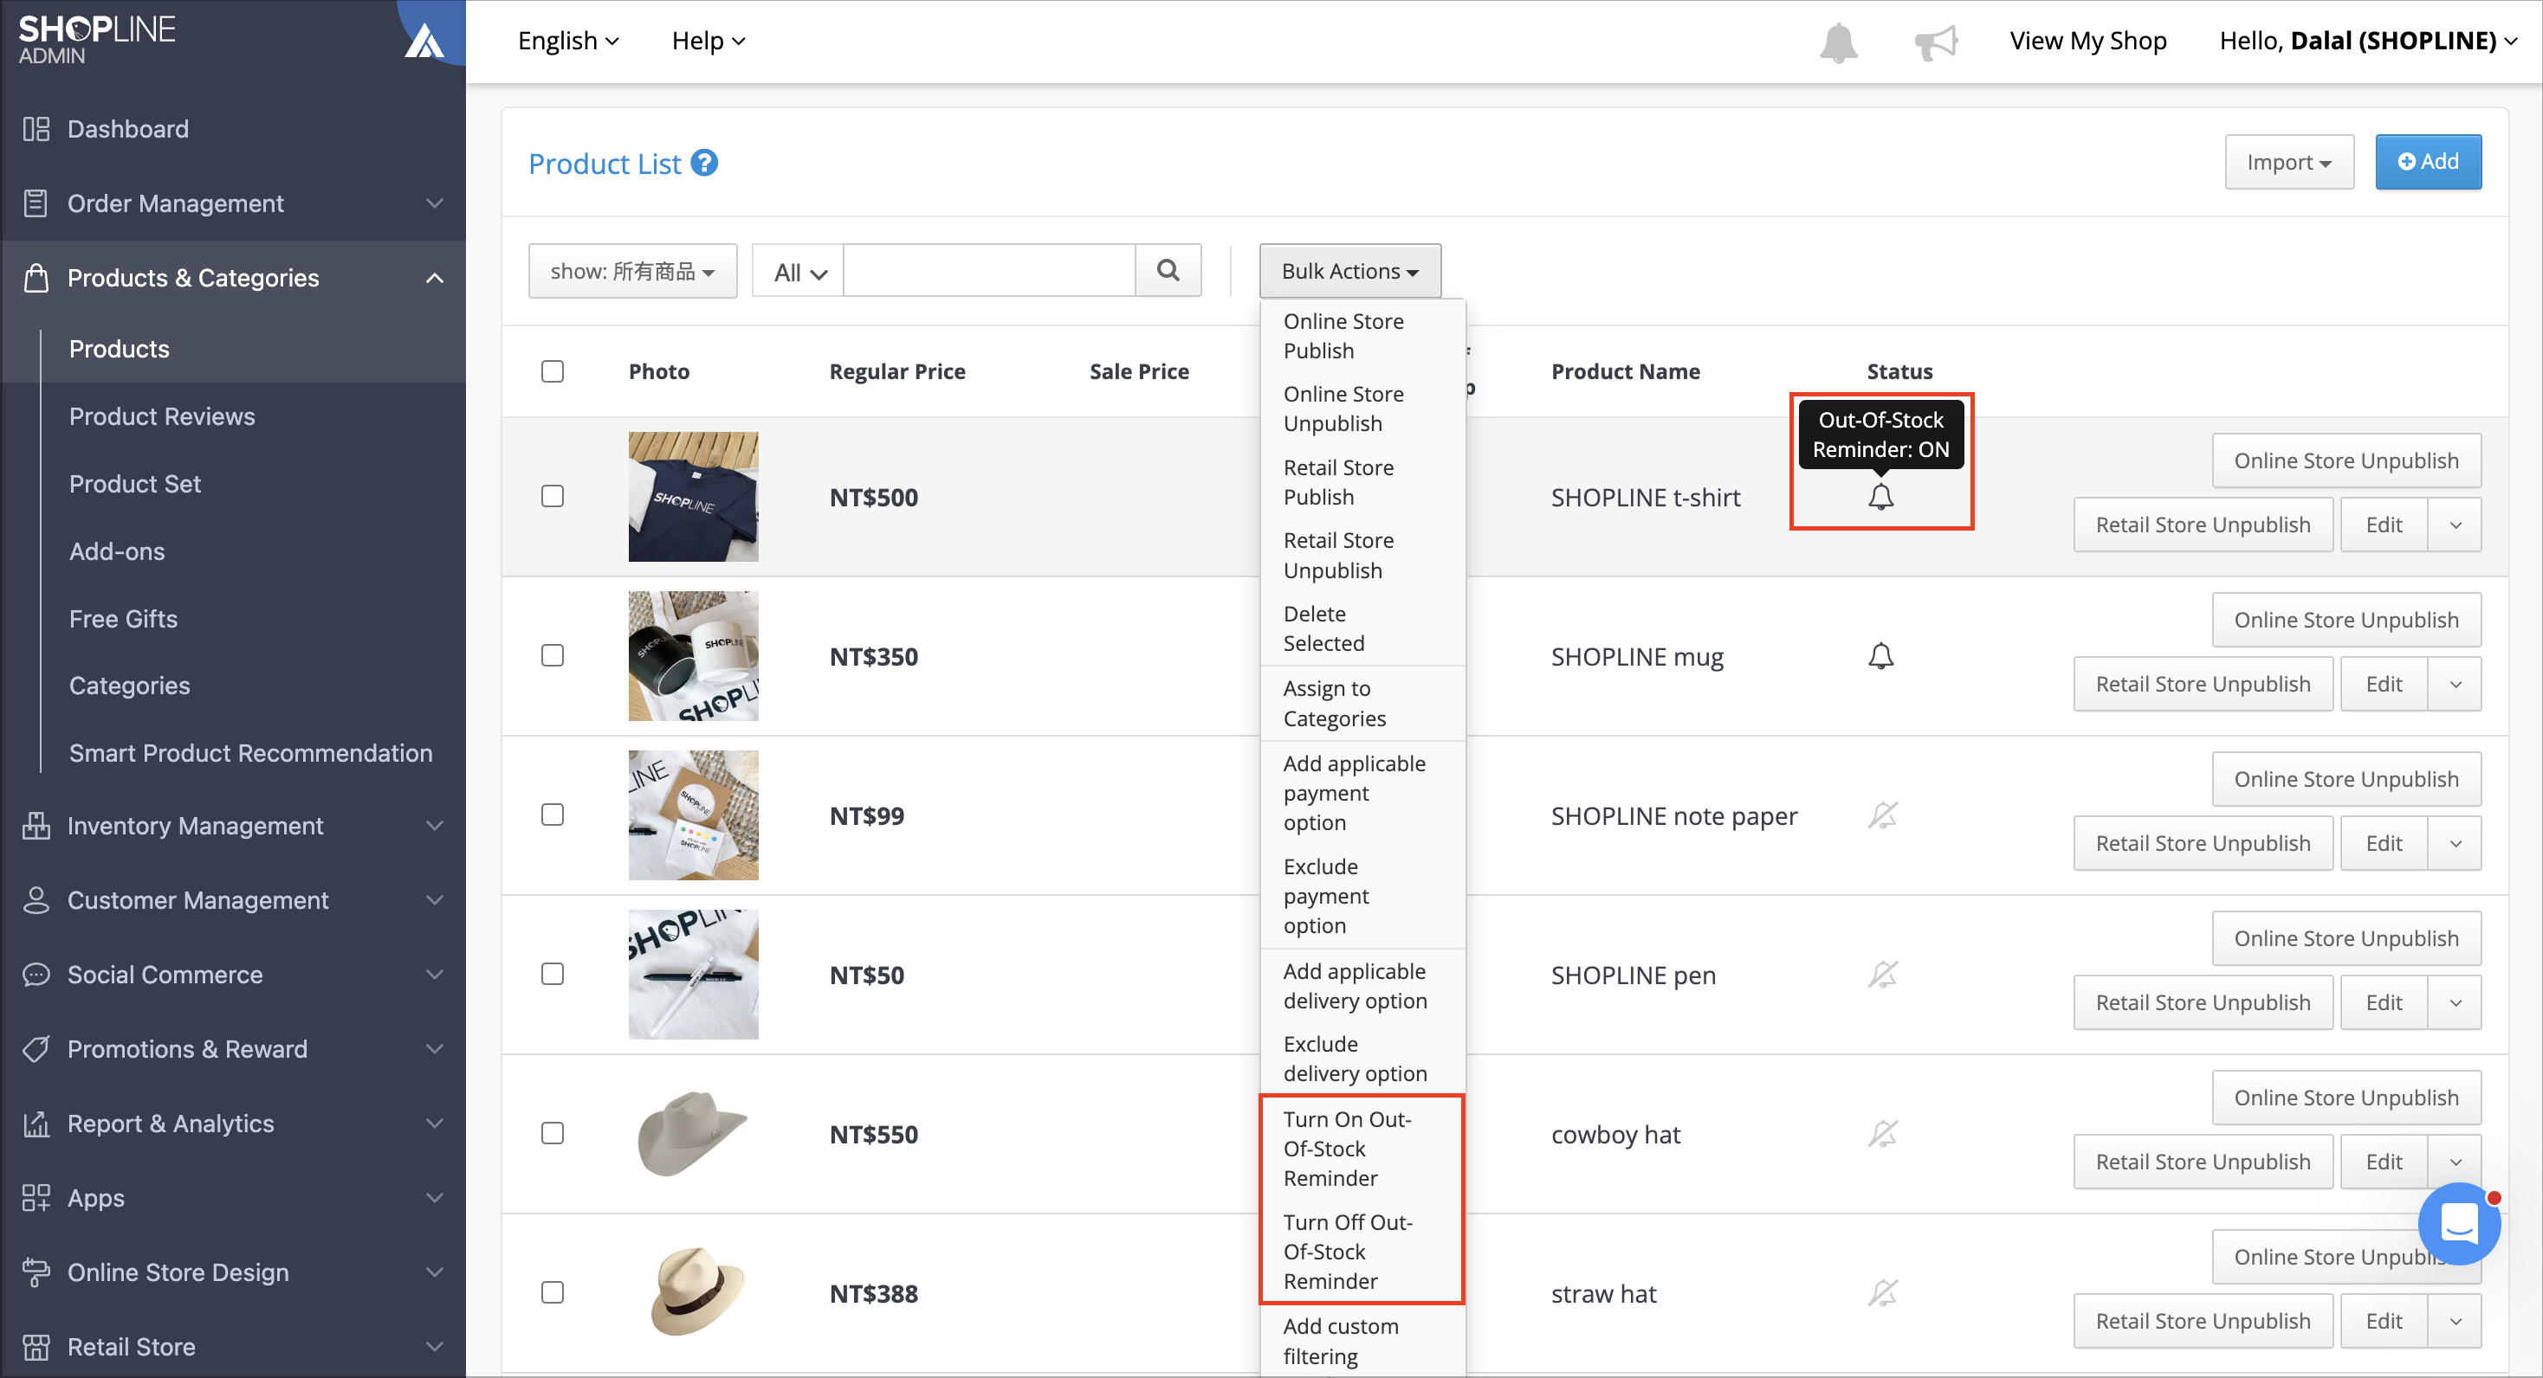Image resolution: width=2543 pixels, height=1378 pixels.
Task: Click the bell icon for SHOPLINE mug
Action: tap(1880, 656)
